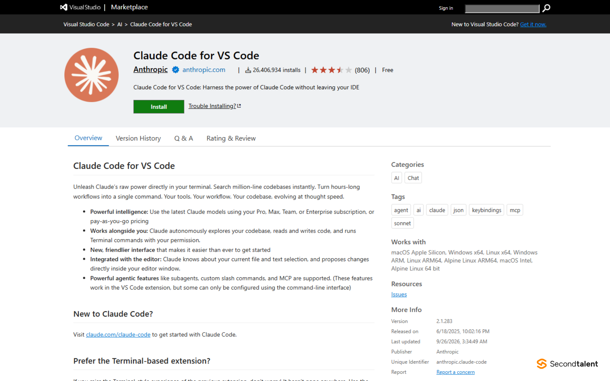This screenshot has height=381, width=610.
Task: Click the Last updated date value
Action: [x=462, y=341]
